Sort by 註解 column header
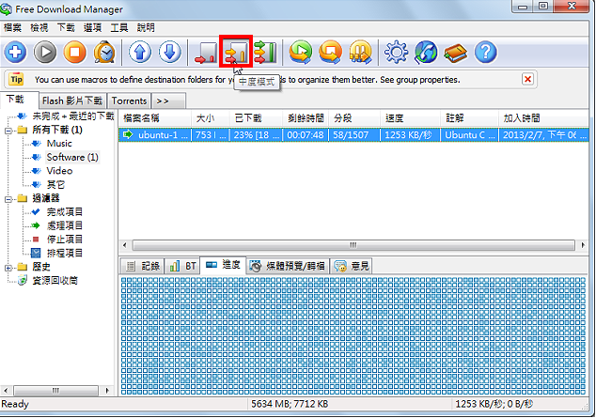 (470, 118)
